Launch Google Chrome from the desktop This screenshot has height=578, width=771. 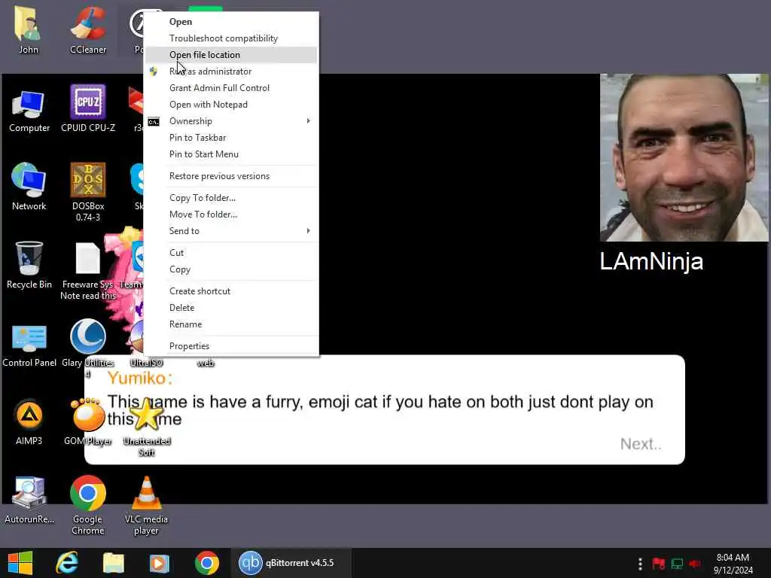click(88, 505)
